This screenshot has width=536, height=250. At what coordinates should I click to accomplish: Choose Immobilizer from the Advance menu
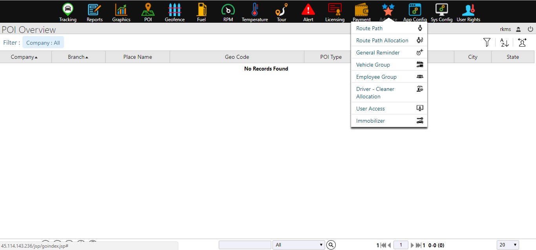click(x=370, y=121)
